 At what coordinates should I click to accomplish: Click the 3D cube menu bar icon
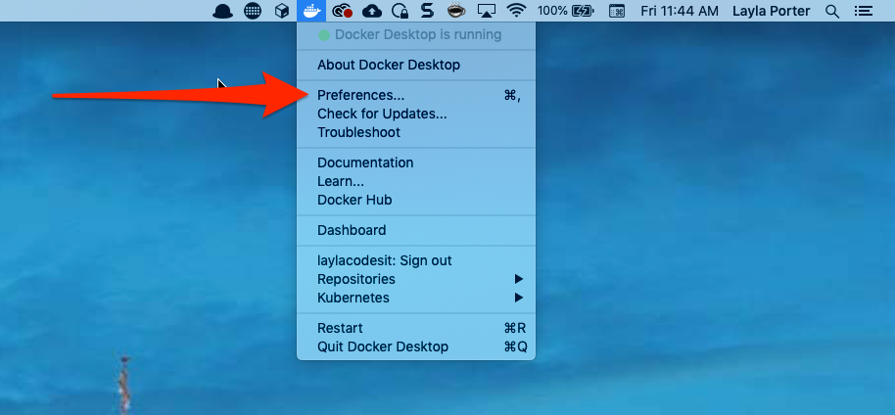pos(282,11)
